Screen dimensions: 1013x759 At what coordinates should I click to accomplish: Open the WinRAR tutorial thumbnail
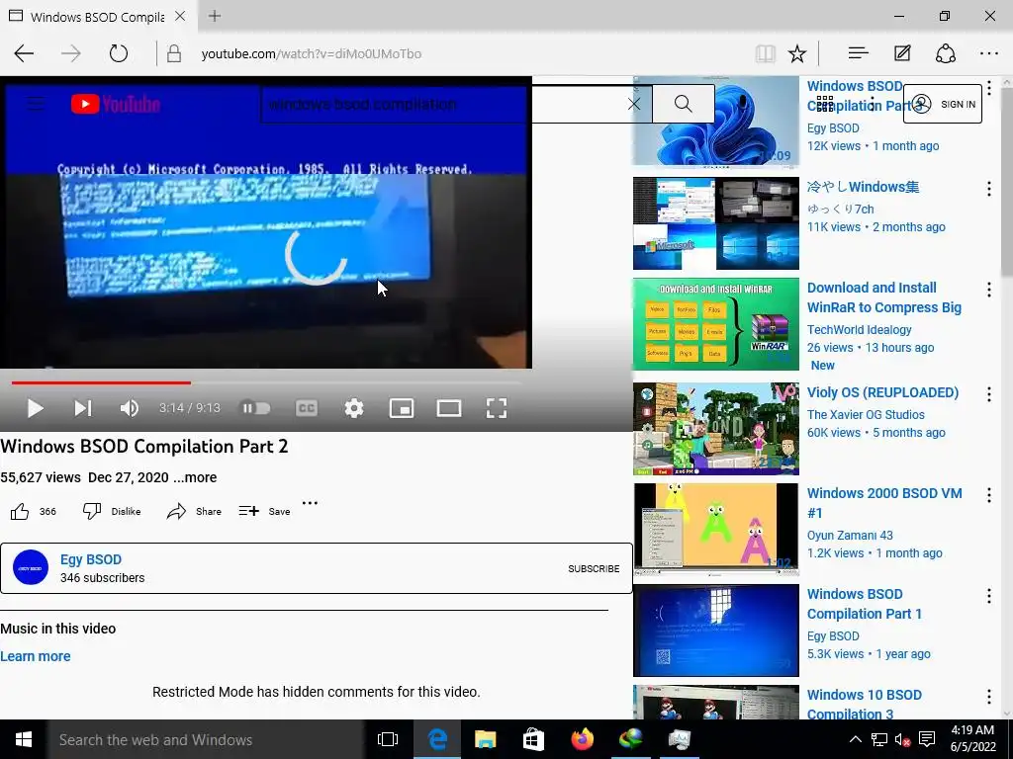point(716,324)
